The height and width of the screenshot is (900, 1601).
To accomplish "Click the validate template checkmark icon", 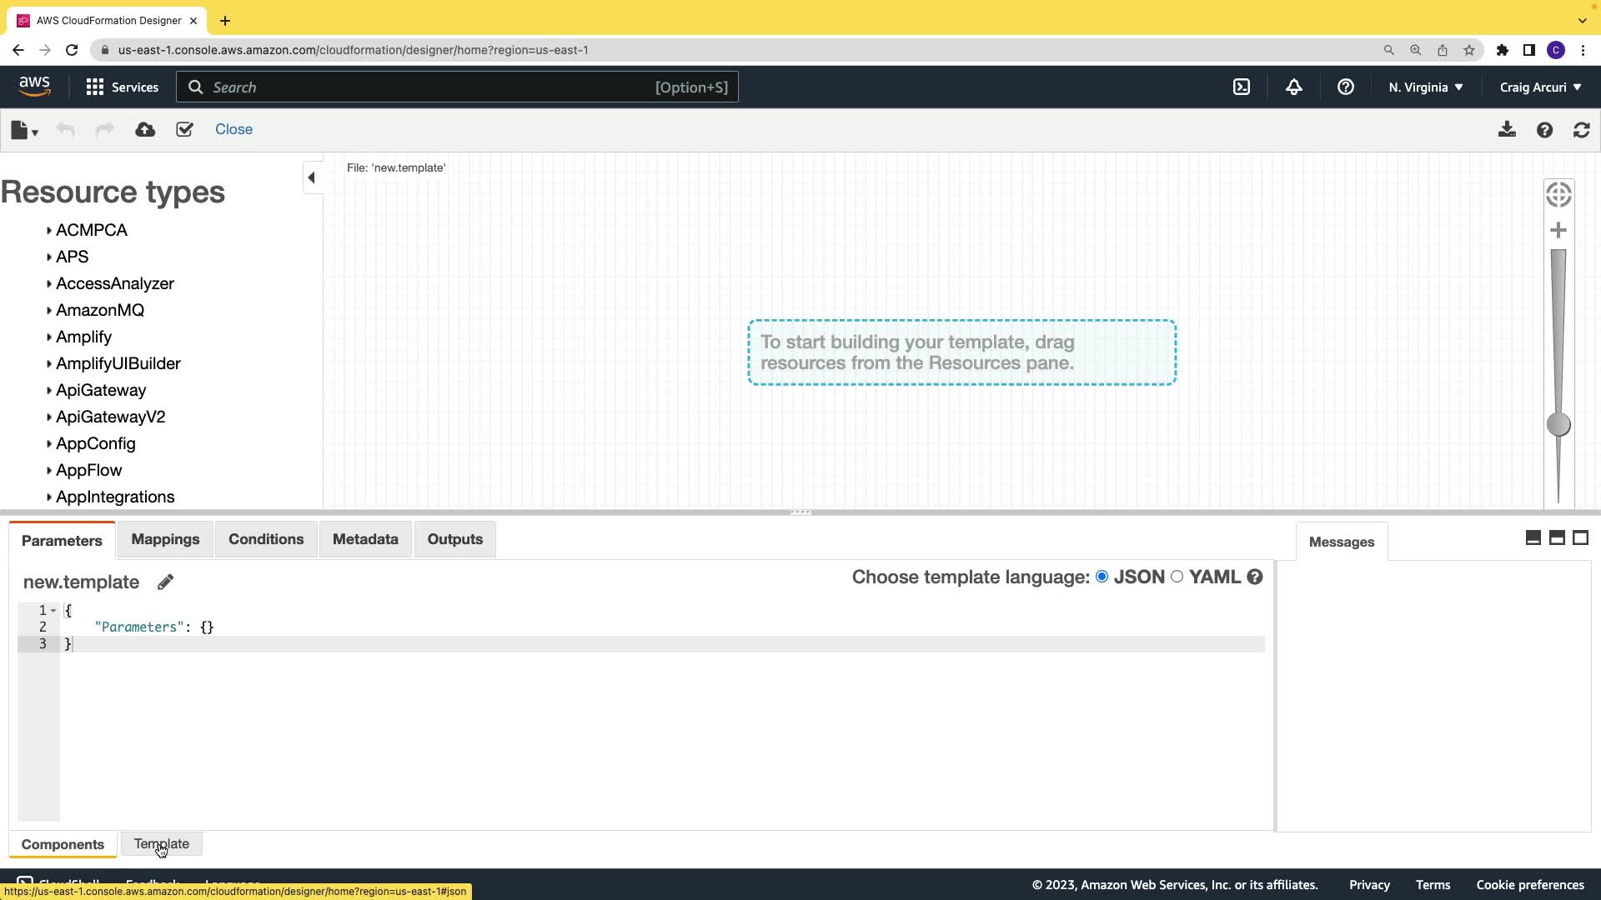I will tap(184, 130).
